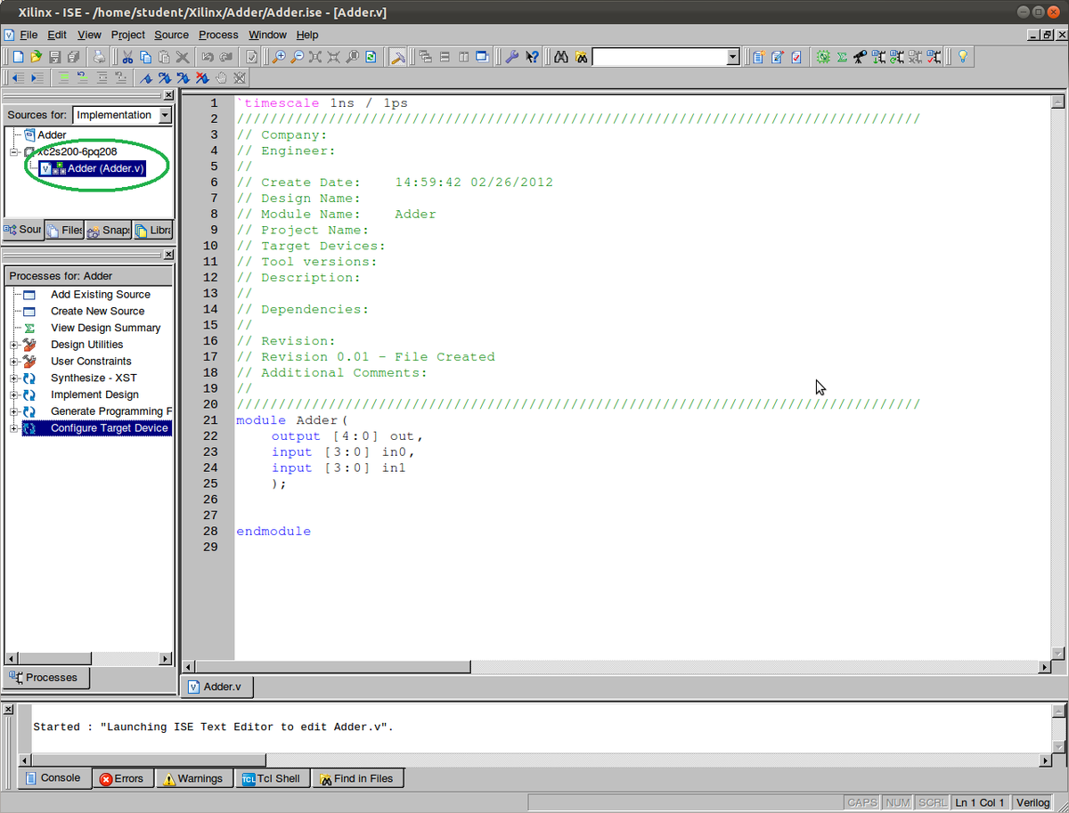Select the Open File toolbar icon
This screenshot has height=813, width=1069.
[36, 56]
